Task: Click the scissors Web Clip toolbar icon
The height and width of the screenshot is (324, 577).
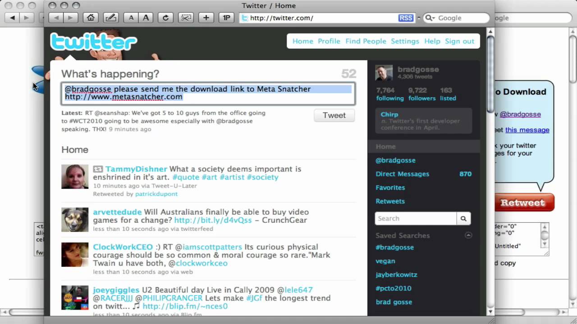Action: [x=186, y=18]
